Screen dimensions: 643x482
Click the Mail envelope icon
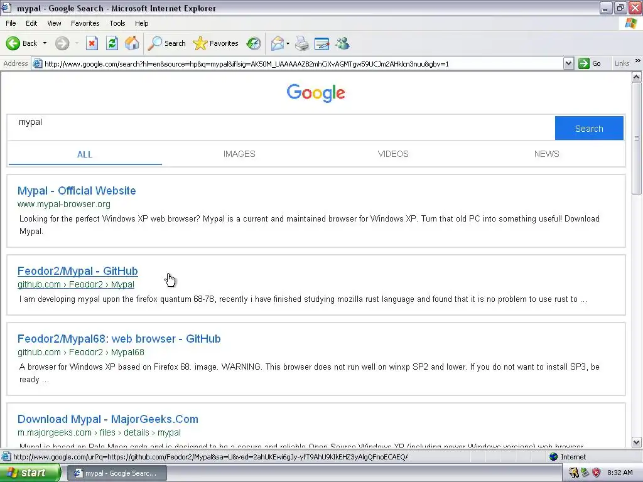tap(278, 43)
